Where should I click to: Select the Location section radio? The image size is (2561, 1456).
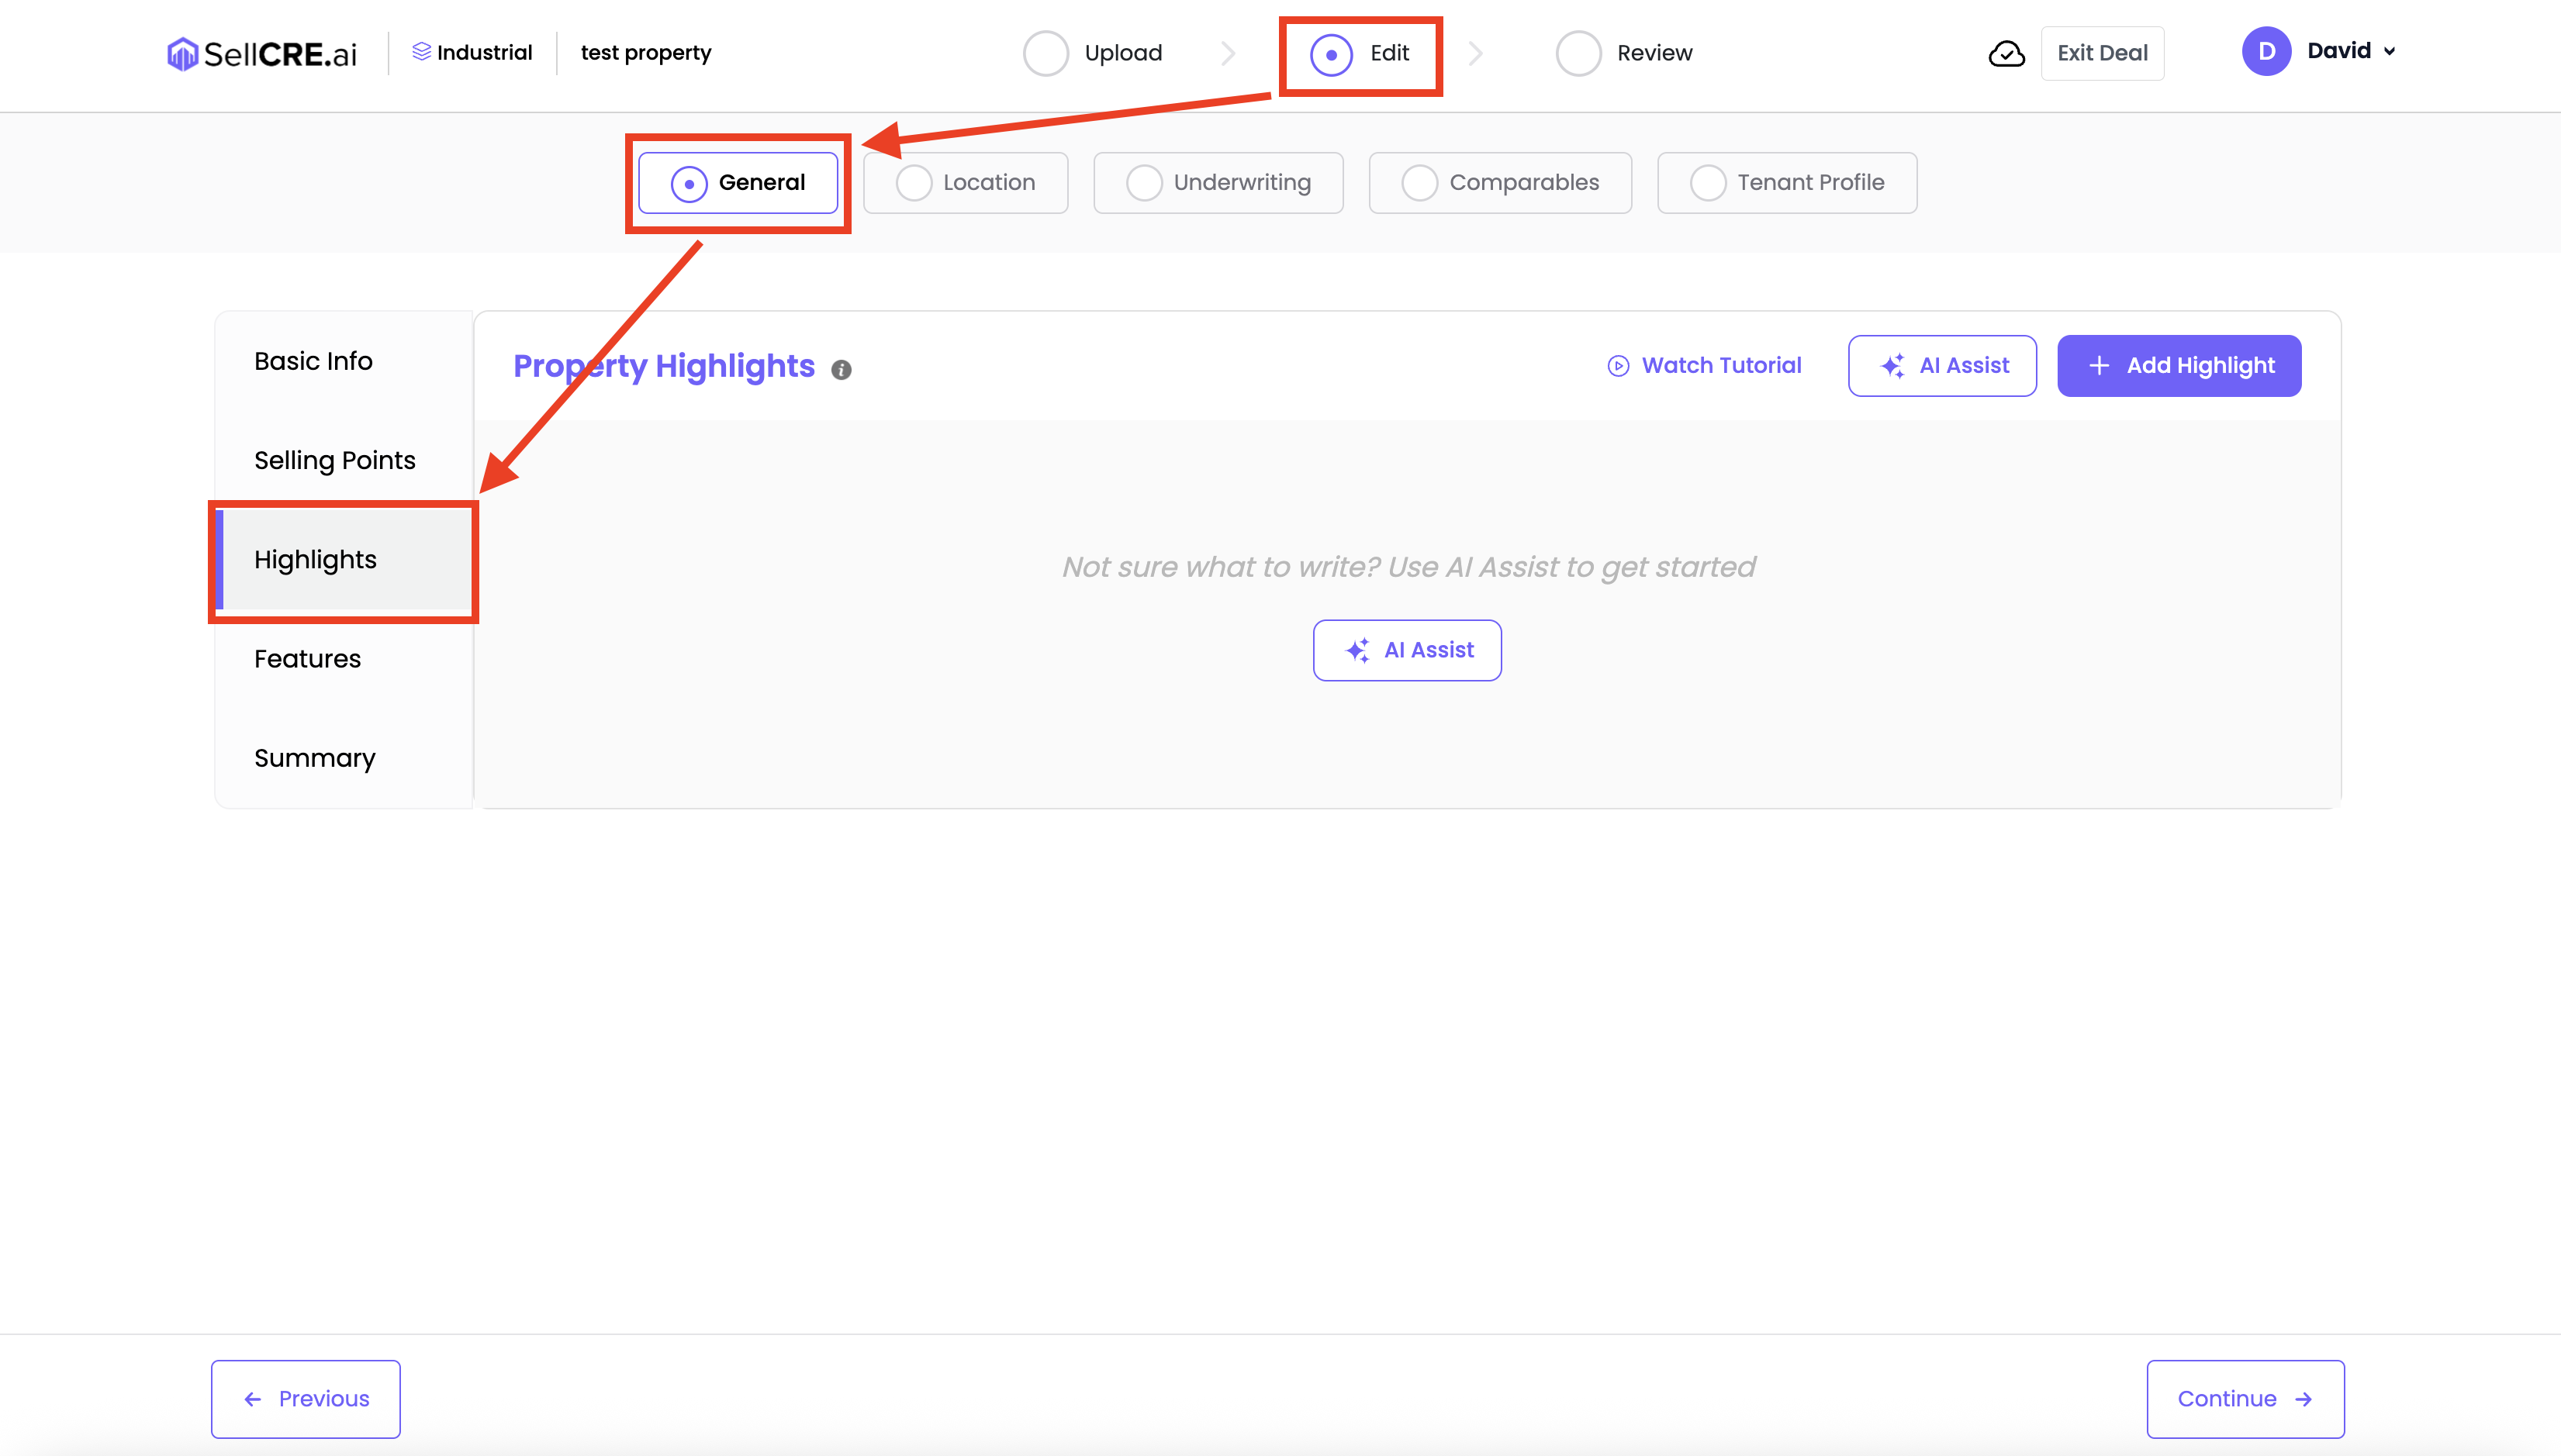click(x=914, y=183)
